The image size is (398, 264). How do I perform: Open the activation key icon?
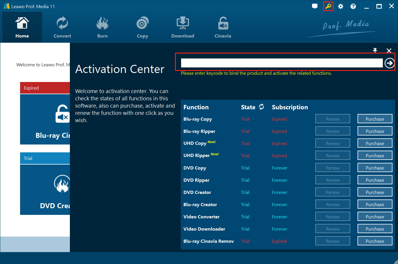[x=328, y=6]
